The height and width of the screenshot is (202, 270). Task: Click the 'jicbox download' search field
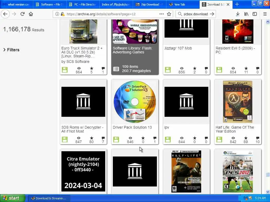[x=196, y=14]
